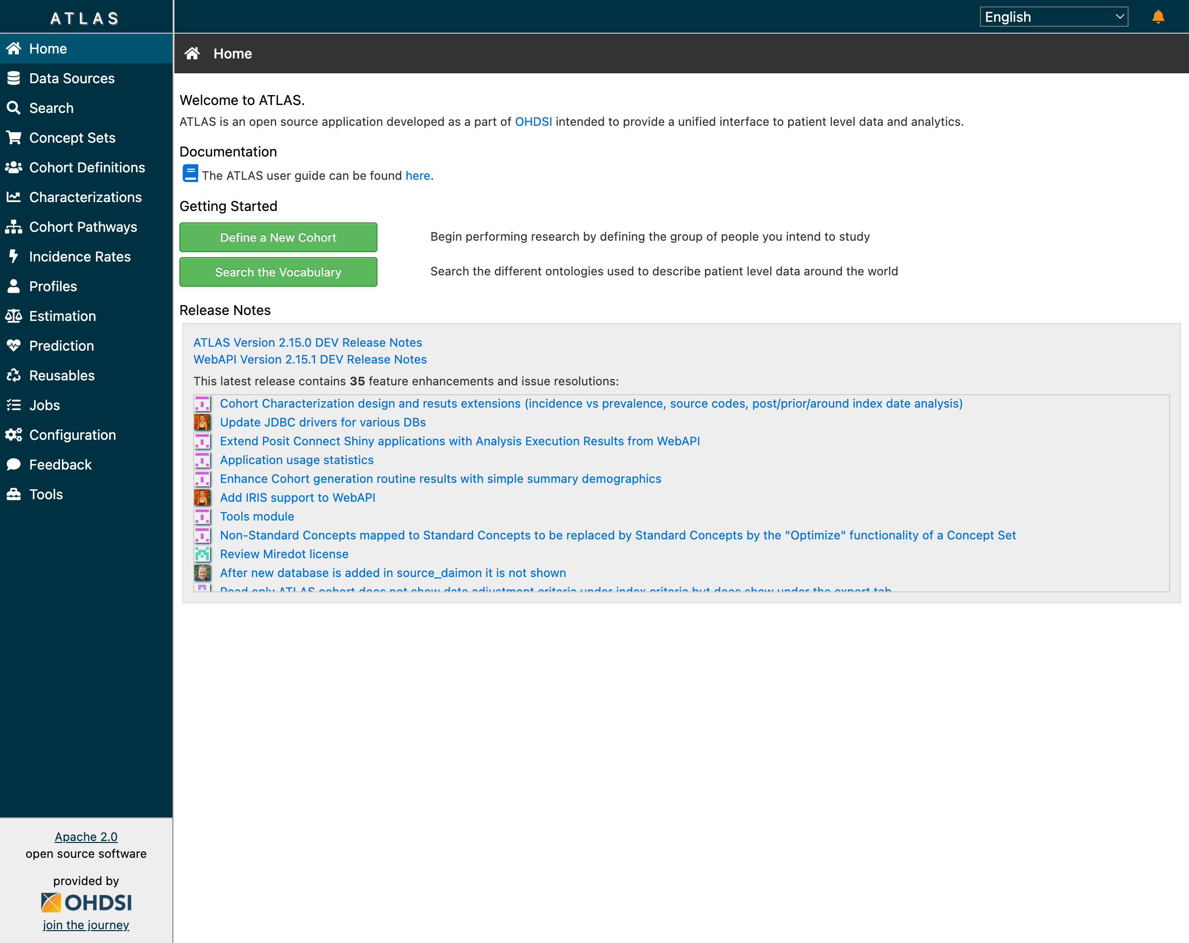
Task: Click avatar beside Update JDBC drivers item
Action: [x=203, y=422]
